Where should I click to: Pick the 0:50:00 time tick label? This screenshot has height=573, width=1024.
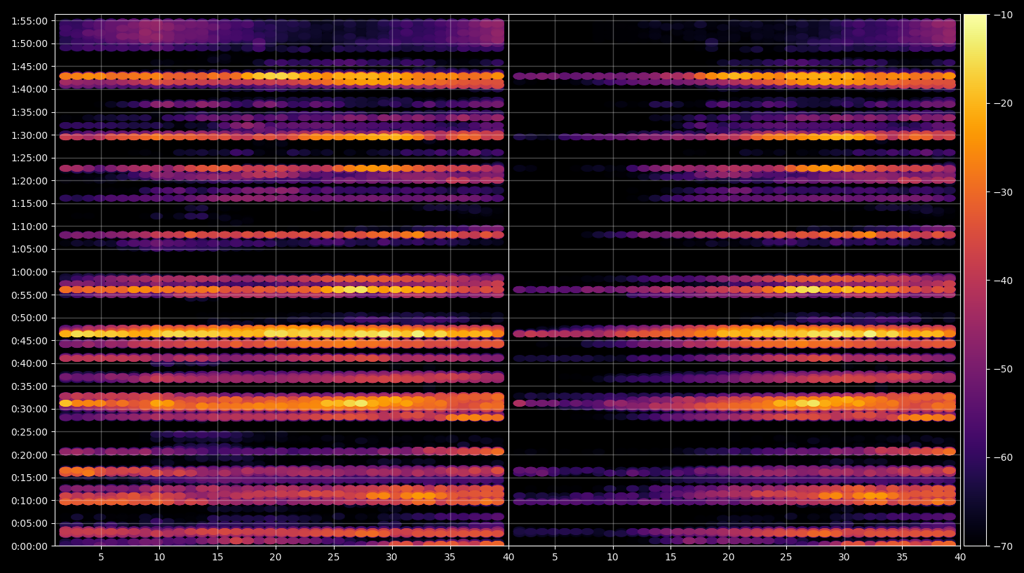point(29,318)
